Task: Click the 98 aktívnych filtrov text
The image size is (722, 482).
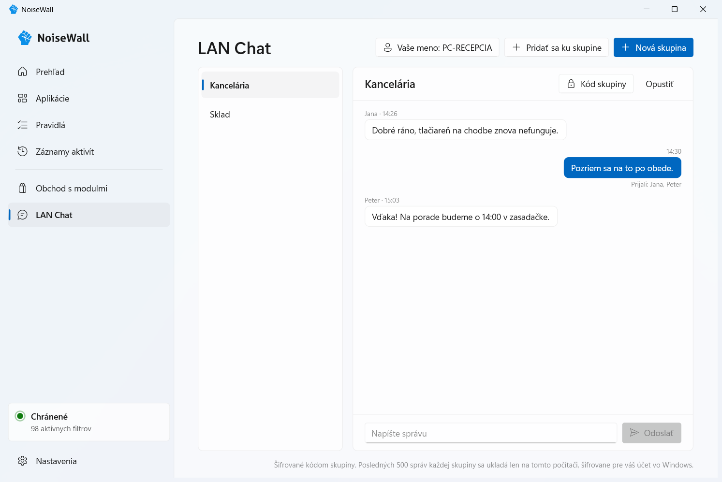Action: 61,429
